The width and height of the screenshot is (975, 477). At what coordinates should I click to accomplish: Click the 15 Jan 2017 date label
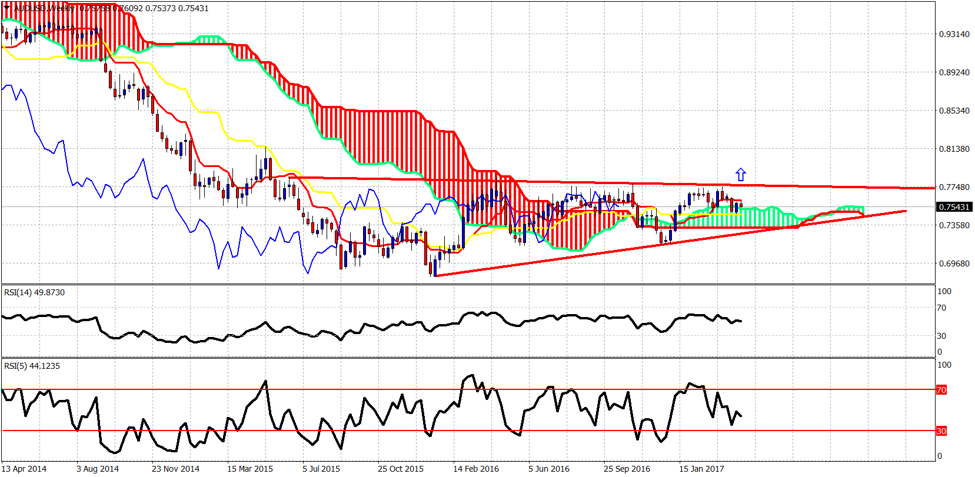point(701,469)
